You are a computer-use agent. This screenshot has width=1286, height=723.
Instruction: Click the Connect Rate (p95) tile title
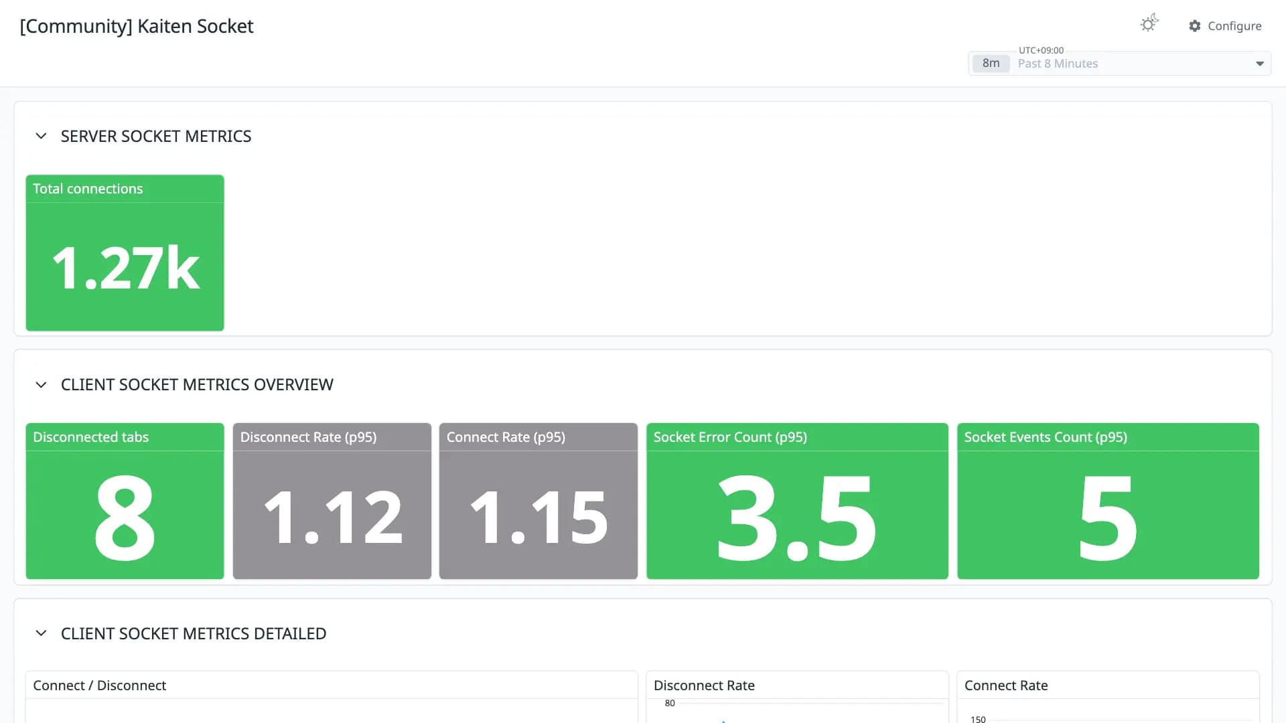coord(506,437)
